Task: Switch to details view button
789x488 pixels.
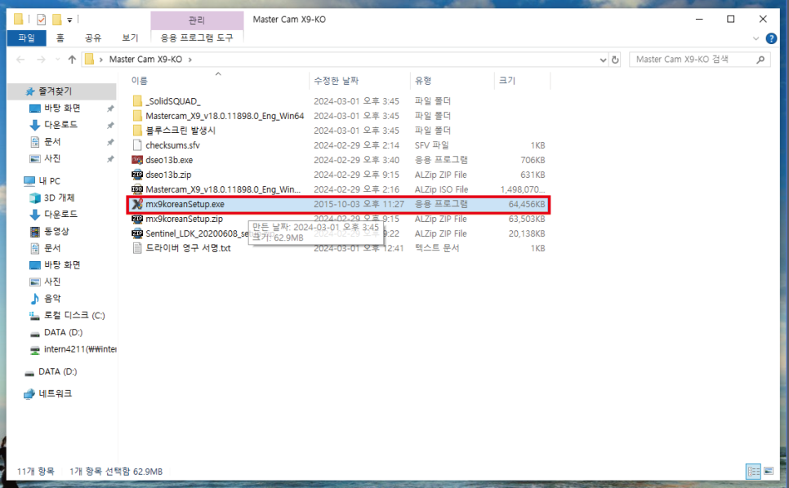Action: point(753,472)
